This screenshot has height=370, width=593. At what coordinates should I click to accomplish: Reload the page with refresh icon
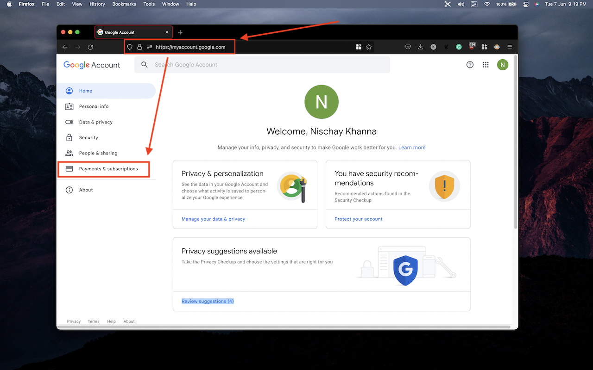click(x=90, y=47)
